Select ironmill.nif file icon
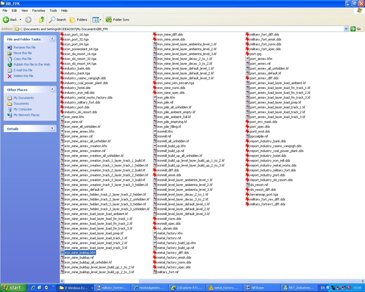365x292 pixels. point(155,136)
